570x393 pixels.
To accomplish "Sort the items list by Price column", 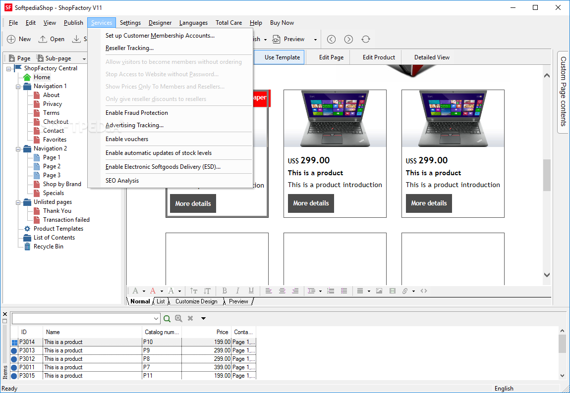I will [207, 332].
